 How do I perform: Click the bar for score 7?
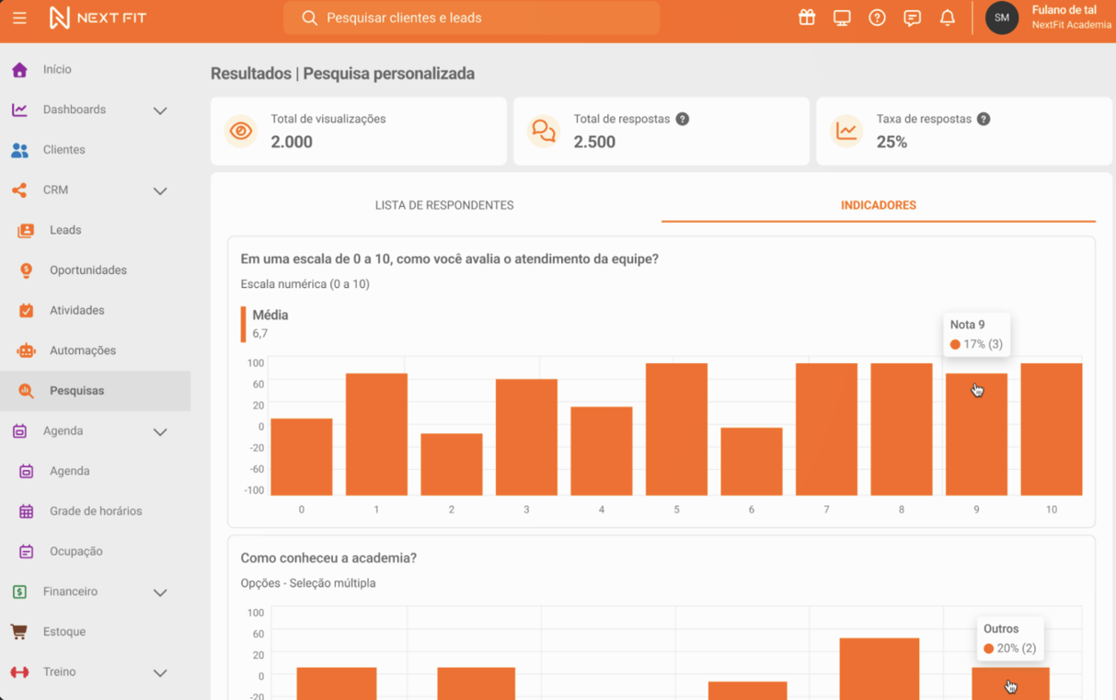coord(826,430)
